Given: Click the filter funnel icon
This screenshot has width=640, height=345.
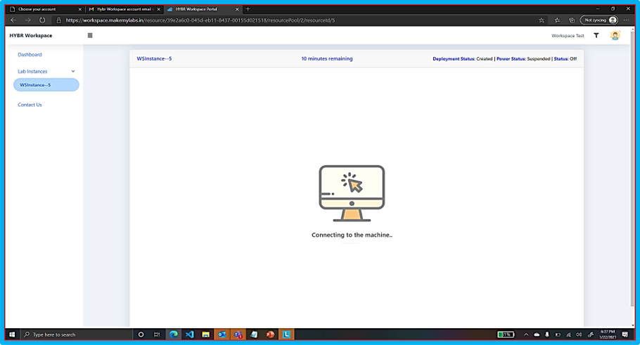Looking at the screenshot, I should (596, 35).
